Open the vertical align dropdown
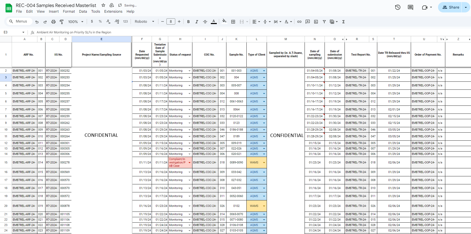The height and width of the screenshot is (234, 471). pos(267,22)
